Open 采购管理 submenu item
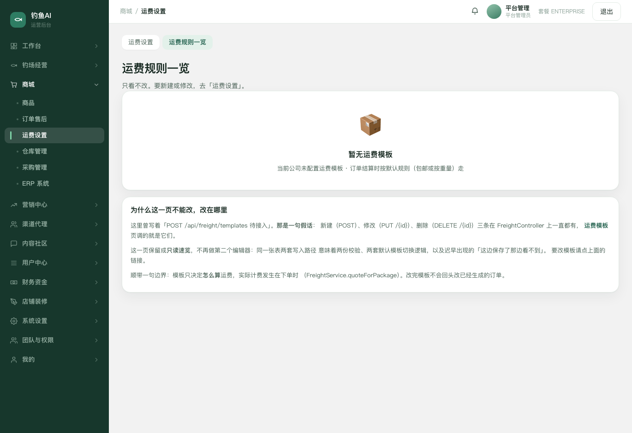Viewport: 632px width, 433px height. coord(54,168)
